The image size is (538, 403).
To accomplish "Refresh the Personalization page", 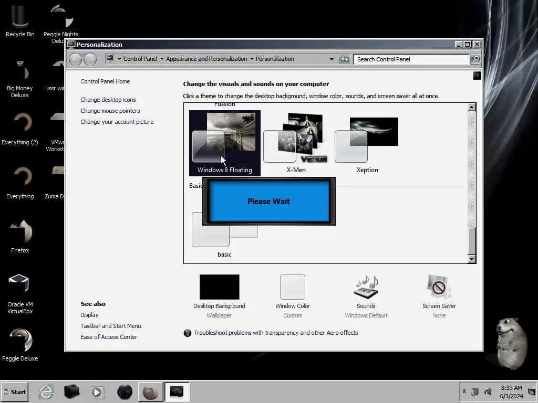I will [x=345, y=59].
